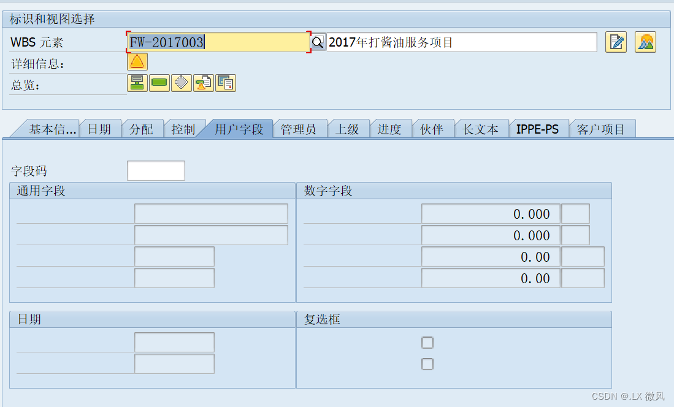
Task: Enable the second checkbox under 复选框
Action: tap(427, 364)
